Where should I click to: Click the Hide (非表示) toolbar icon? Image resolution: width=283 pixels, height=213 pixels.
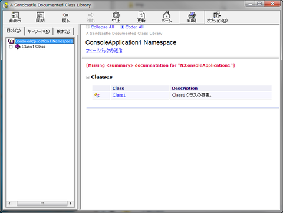tap(15, 17)
